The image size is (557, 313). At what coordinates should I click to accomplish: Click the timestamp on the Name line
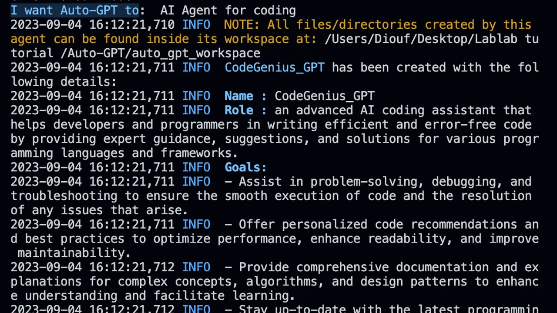[x=93, y=96]
